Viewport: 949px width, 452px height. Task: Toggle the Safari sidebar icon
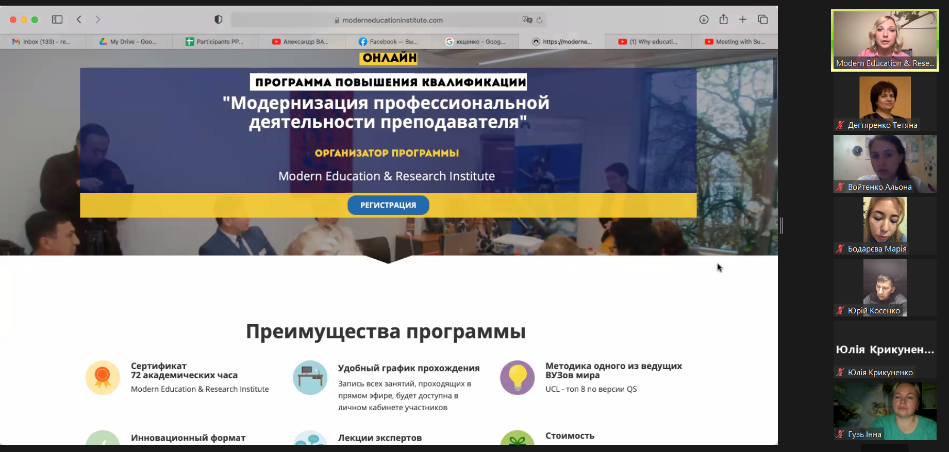[57, 20]
